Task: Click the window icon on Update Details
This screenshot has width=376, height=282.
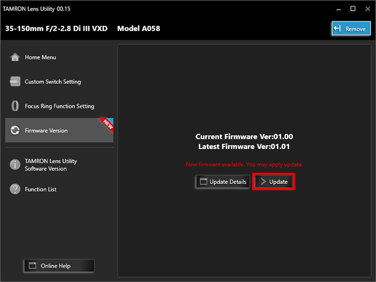Action: click(x=203, y=181)
